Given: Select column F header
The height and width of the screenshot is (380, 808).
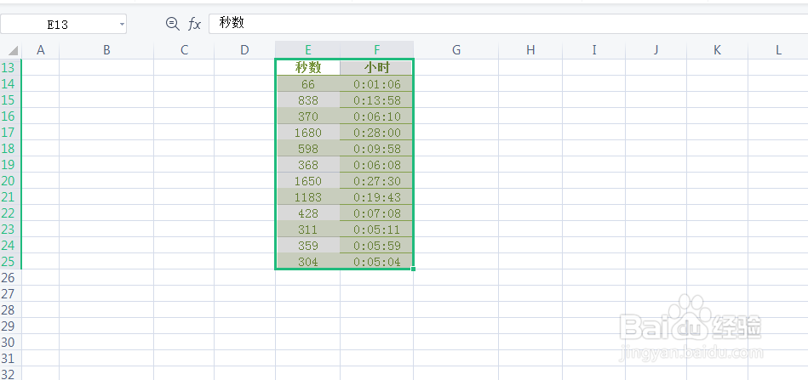Looking at the screenshot, I should (376, 50).
